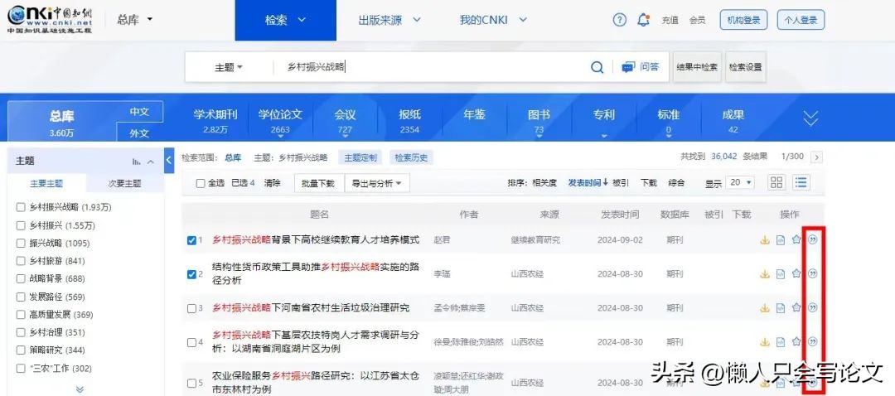Open HTML reading for 李瑶's article

point(781,274)
